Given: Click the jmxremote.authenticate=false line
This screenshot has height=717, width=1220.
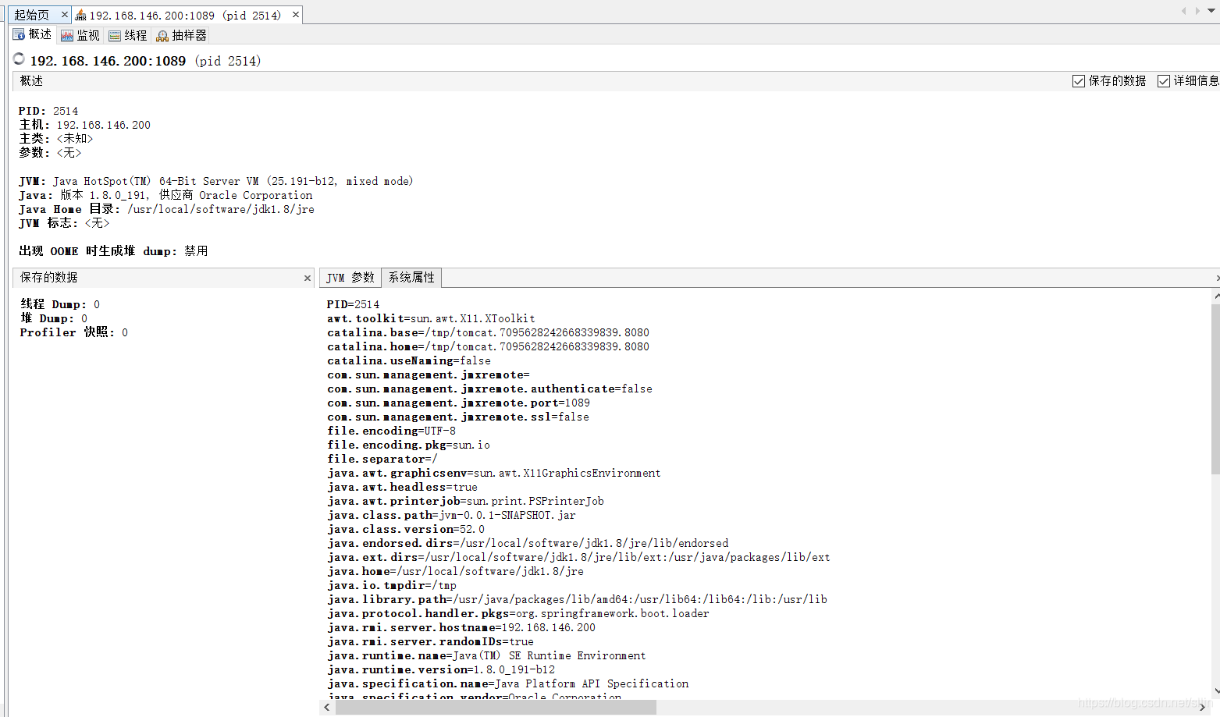Looking at the screenshot, I should click(x=489, y=389).
